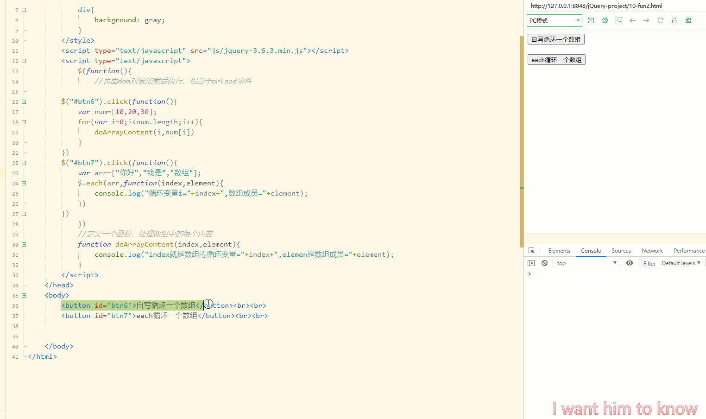Image resolution: width=706 pixels, height=419 pixels.
Task: Show the console sidebar
Action: 531,263
